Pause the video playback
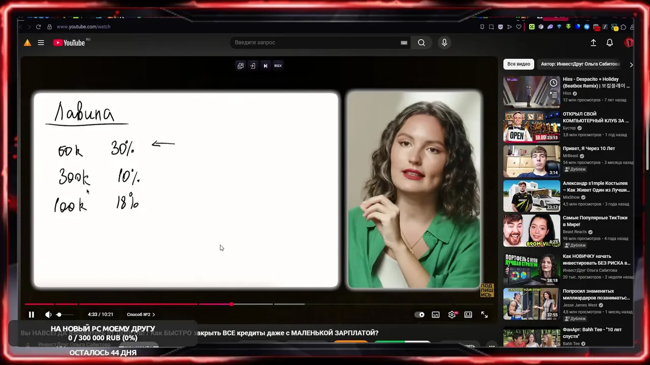Image resolution: width=650 pixels, height=365 pixels. 31,315
